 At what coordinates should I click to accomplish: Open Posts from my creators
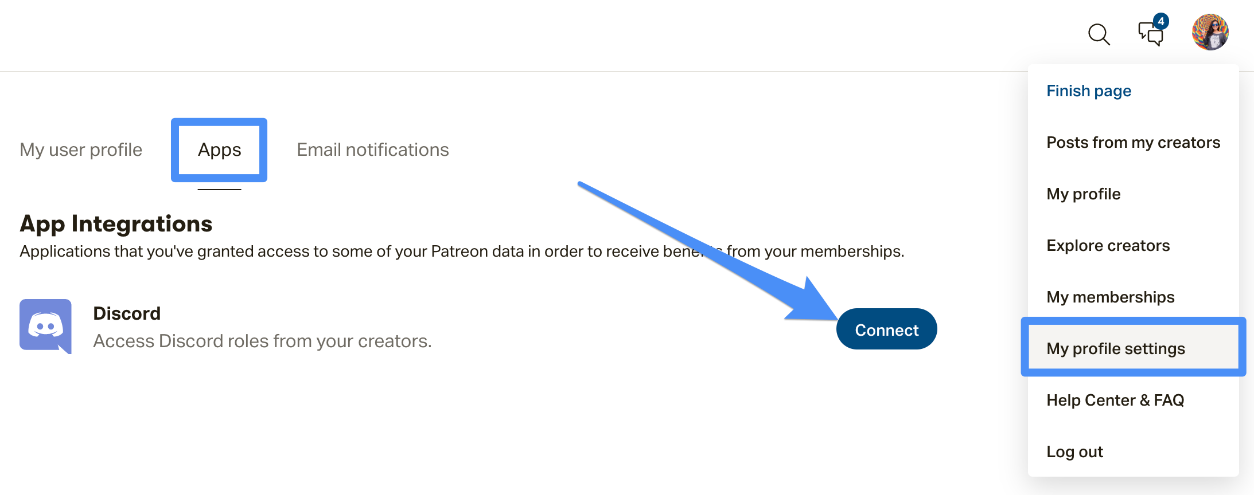pyautogui.click(x=1133, y=142)
